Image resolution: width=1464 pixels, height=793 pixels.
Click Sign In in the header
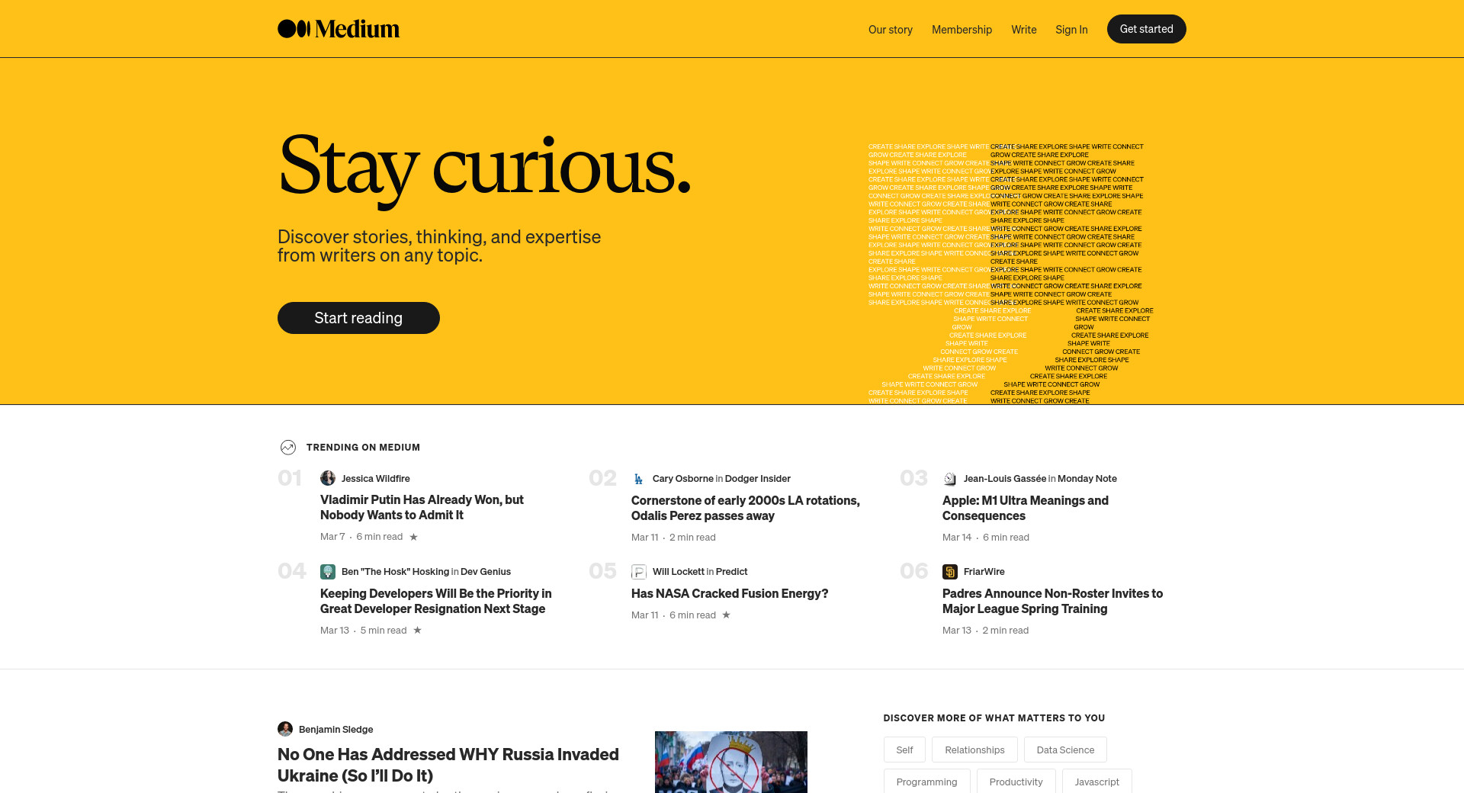tap(1071, 30)
